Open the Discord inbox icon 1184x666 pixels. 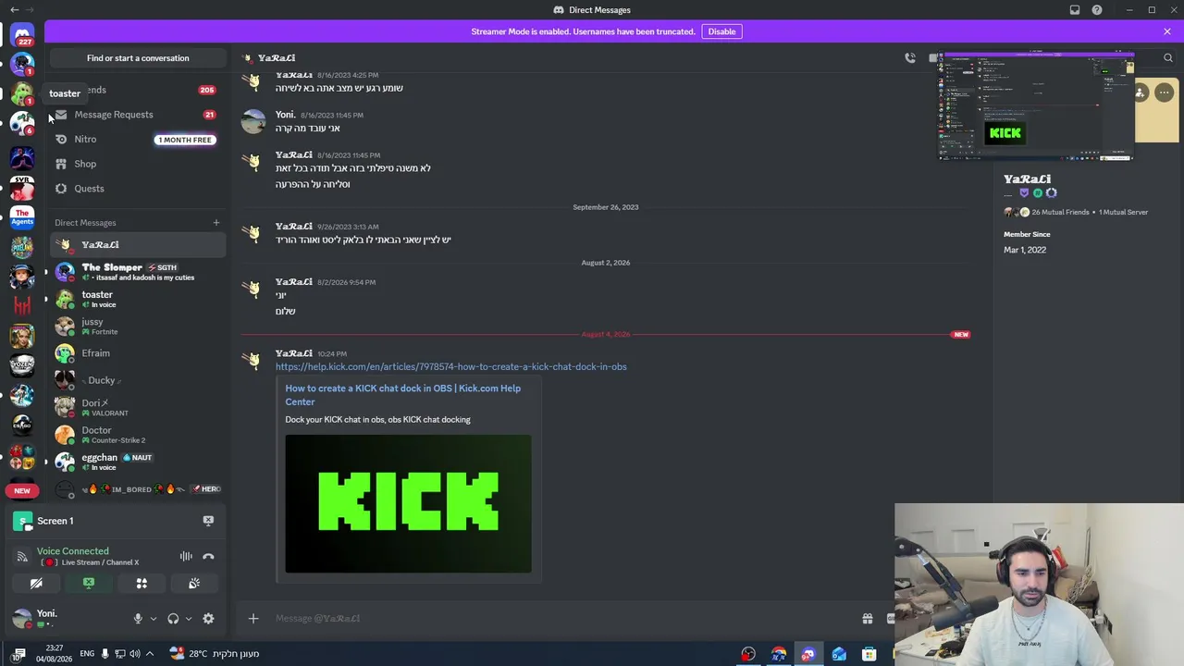[1075, 10]
